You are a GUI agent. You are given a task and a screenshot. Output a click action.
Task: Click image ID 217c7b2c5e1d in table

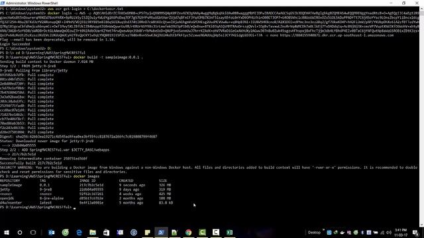click(x=91, y=185)
